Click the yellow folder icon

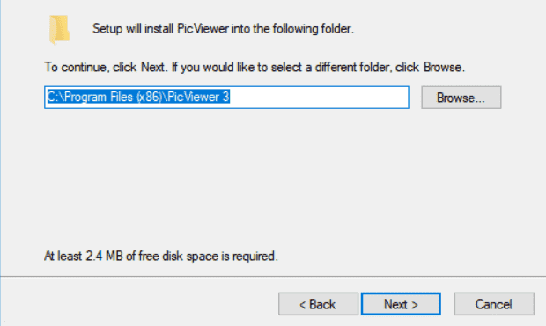60,30
